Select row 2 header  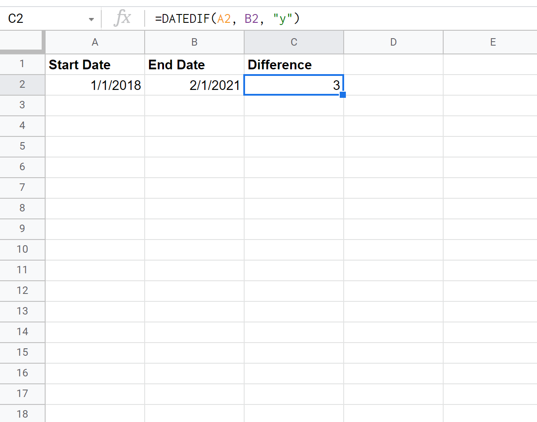click(22, 85)
